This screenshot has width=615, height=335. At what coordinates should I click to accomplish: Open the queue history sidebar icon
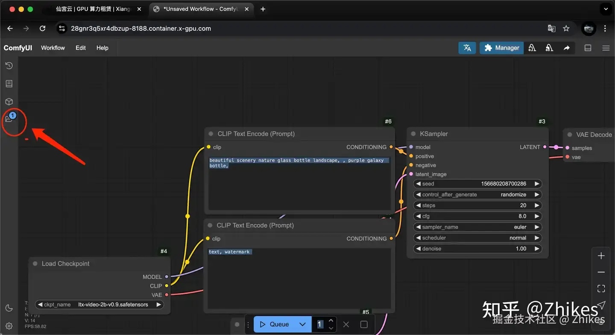click(x=9, y=66)
